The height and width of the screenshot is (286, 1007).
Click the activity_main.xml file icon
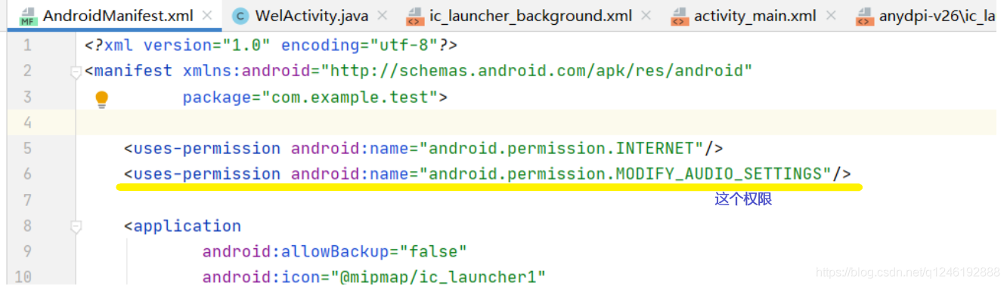pyautogui.click(x=680, y=16)
